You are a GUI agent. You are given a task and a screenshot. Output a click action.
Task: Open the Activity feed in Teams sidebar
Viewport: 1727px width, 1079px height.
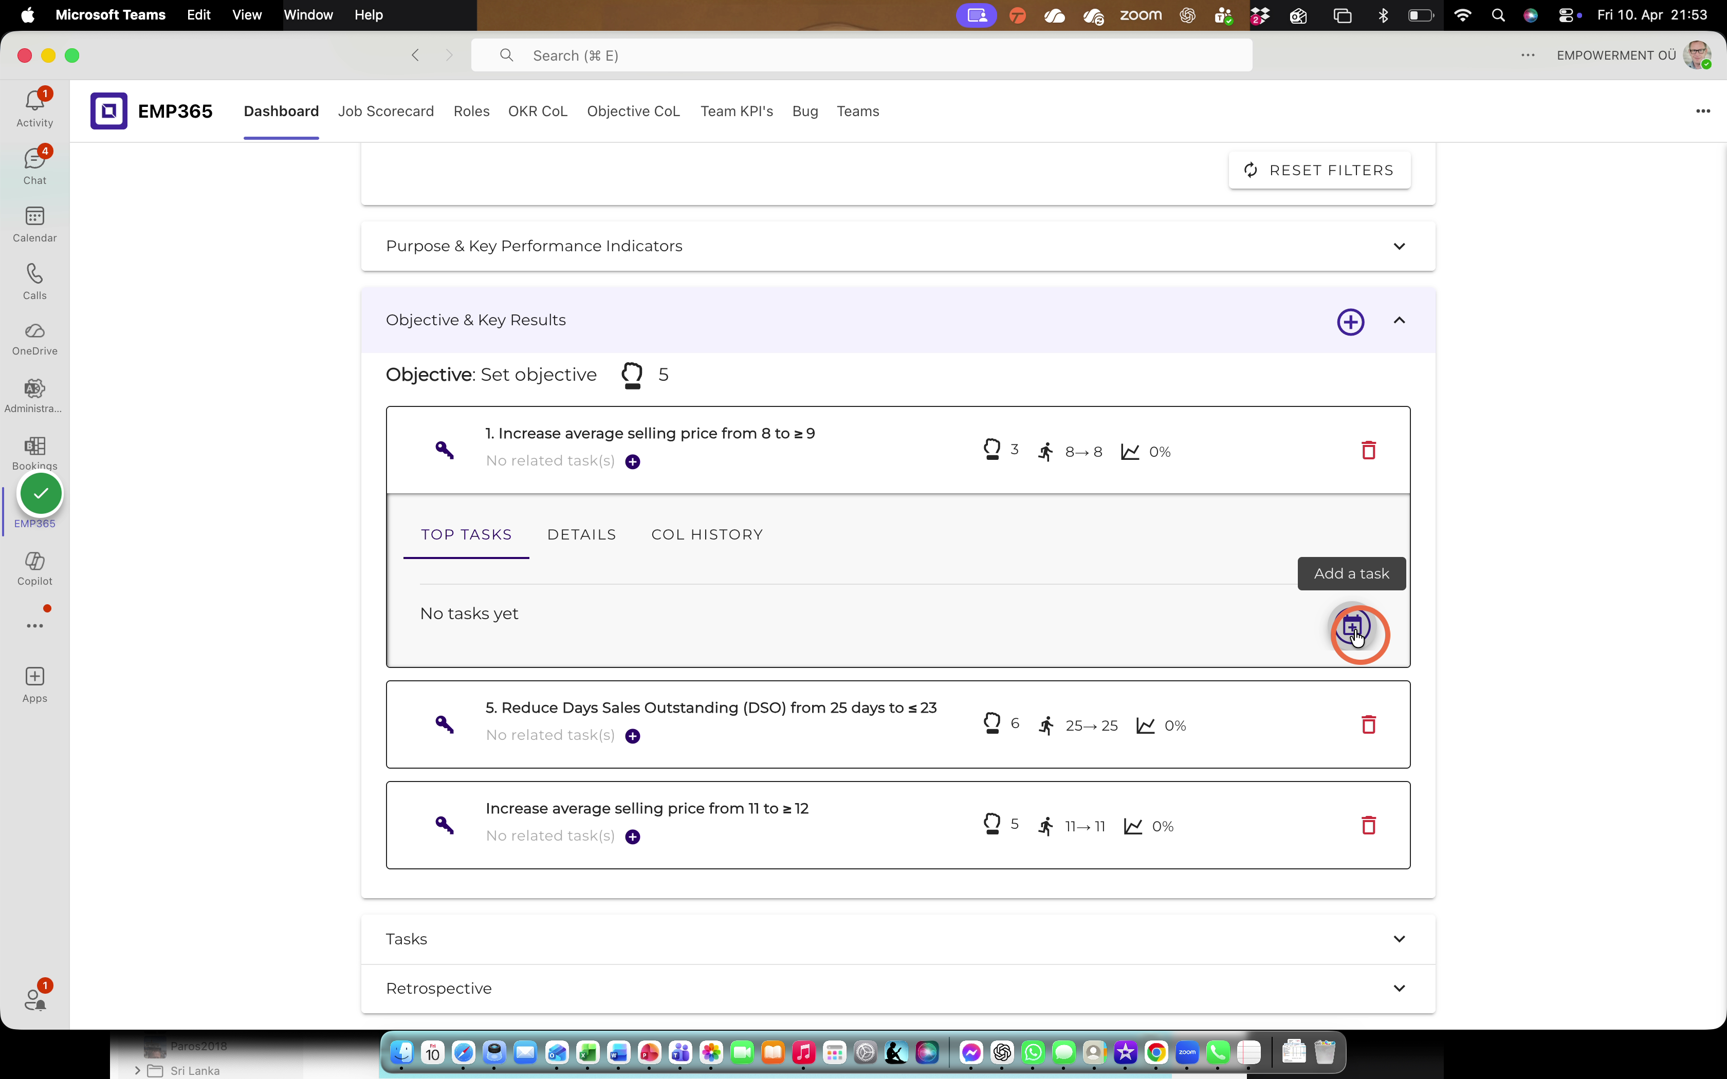tap(34, 108)
